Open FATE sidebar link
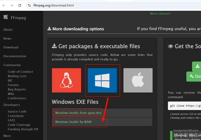 [x=12, y=120]
